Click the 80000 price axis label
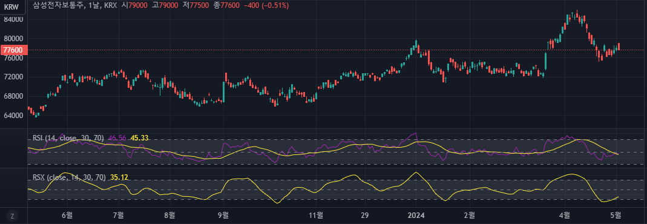 pos(14,39)
